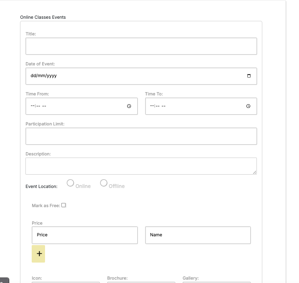Choose Offline as the event location

click(x=104, y=183)
